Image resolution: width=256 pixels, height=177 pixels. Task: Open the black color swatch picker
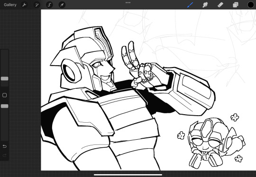point(251,5)
